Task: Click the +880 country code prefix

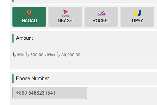Action: tap(21, 93)
